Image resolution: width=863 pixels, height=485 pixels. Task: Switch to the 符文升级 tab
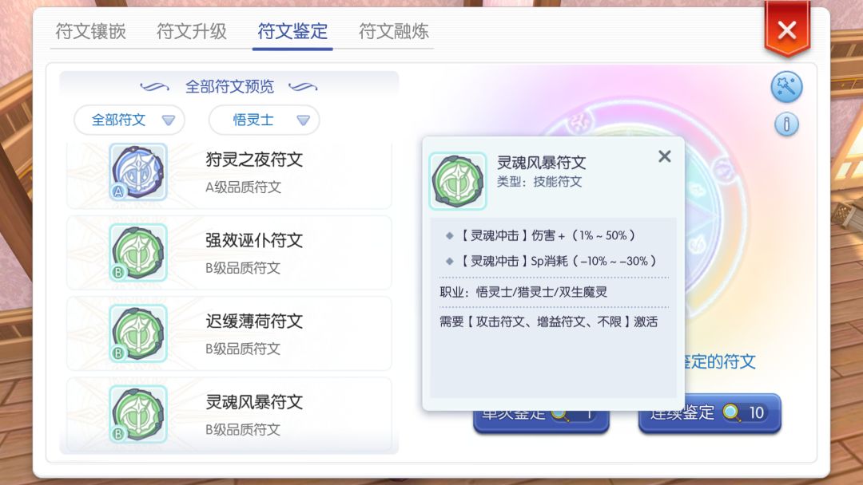pyautogui.click(x=192, y=32)
